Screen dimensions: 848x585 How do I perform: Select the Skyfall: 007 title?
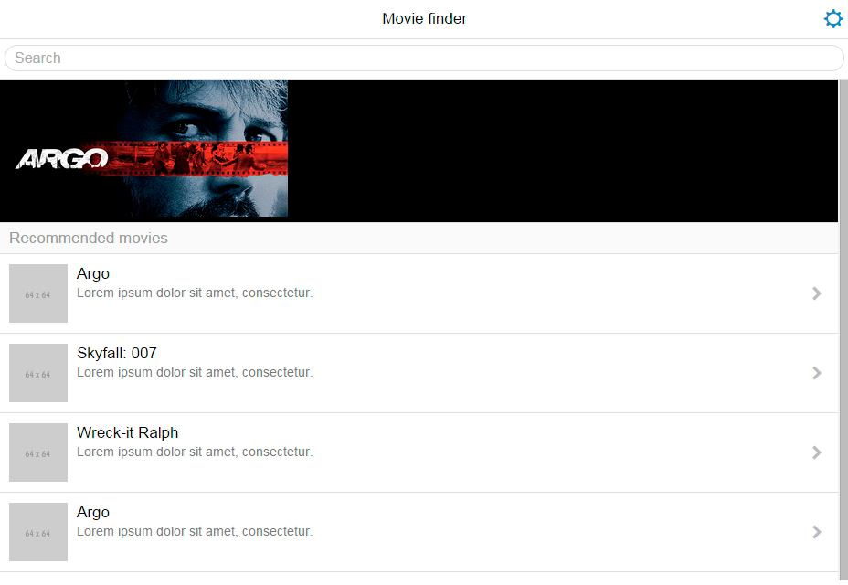click(117, 354)
